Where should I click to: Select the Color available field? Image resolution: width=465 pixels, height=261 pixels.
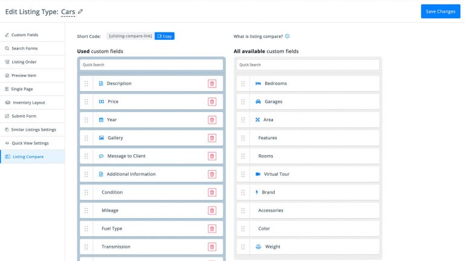308,228
